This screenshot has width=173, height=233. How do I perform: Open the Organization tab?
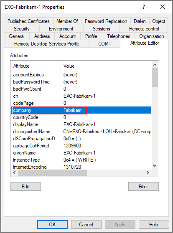pos(152,36)
